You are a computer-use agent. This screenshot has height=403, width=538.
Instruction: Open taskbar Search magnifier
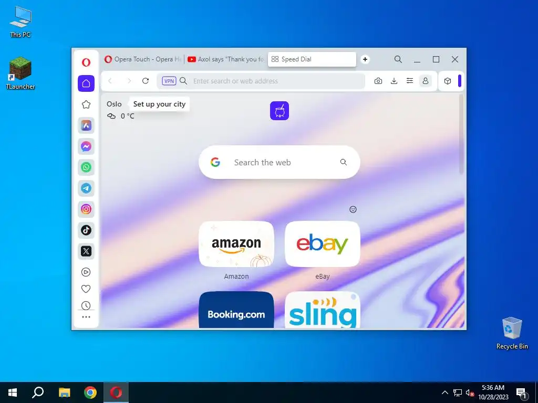point(38,393)
